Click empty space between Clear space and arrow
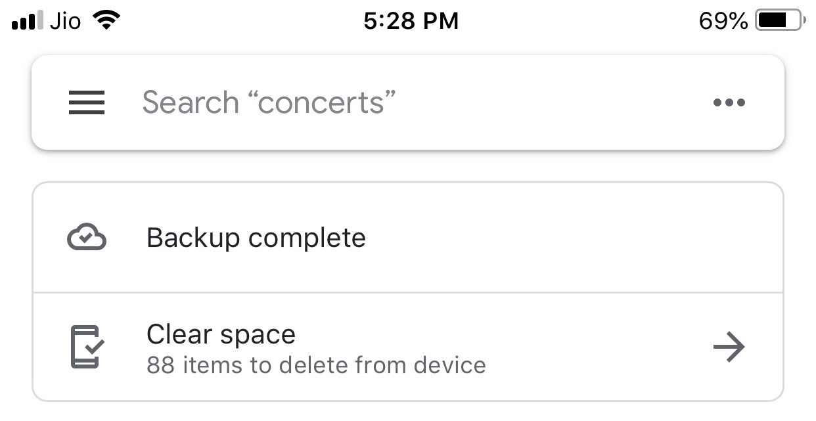Image resolution: width=816 pixels, height=421 pixels. point(591,346)
